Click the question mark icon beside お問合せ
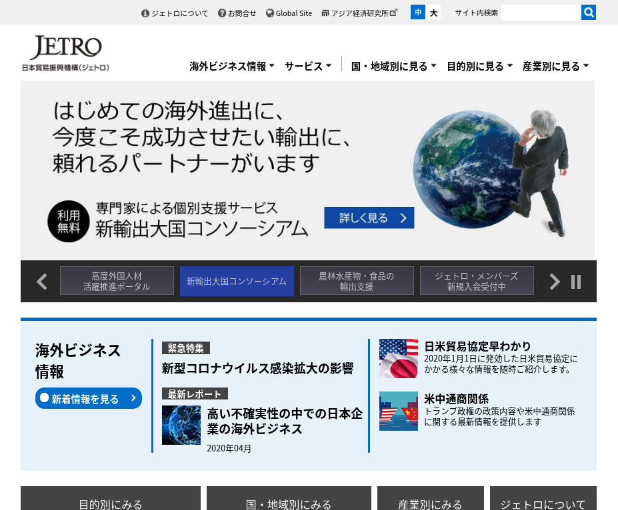 pyautogui.click(x=222, y=13)
